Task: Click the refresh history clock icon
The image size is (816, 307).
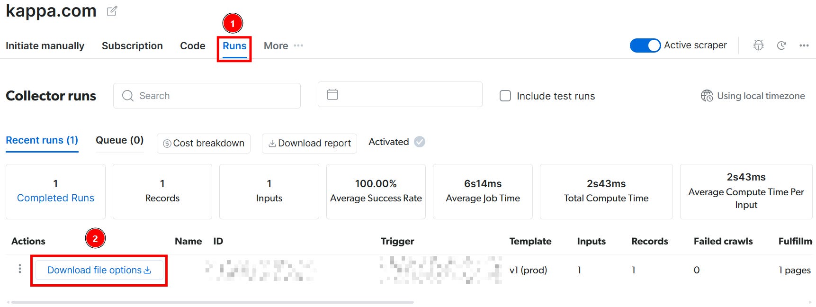Action: pyautogui.click(x=781, y=45)
